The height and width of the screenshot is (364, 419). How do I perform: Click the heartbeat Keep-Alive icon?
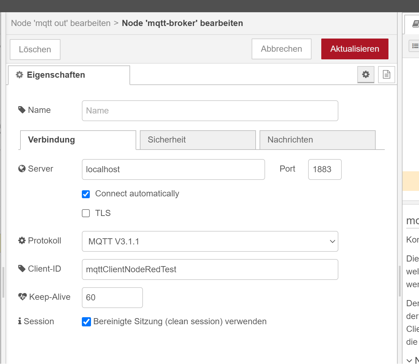(22, 297)
